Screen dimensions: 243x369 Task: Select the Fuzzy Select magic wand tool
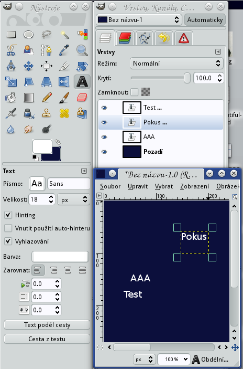[x=64, y=35]
